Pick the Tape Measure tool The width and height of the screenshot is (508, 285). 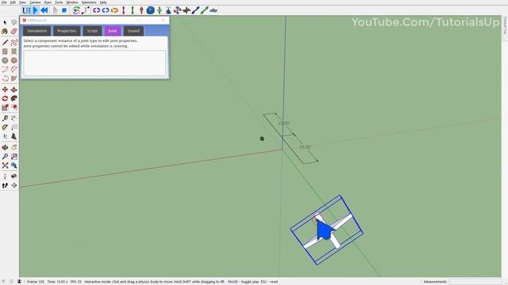(5, 119)
